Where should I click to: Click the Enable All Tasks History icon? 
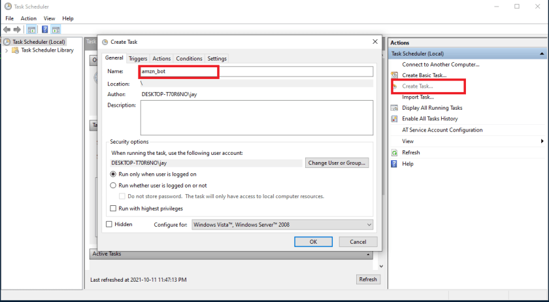395,119
